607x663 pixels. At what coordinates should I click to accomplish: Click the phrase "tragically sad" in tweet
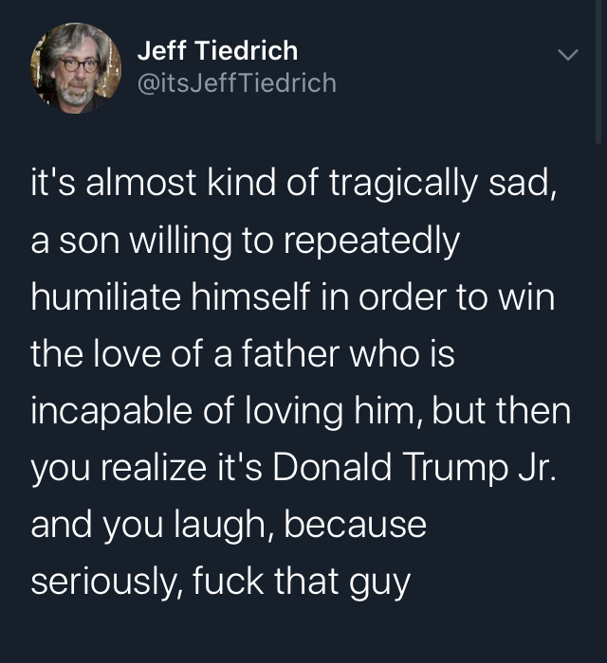(439, 185)
